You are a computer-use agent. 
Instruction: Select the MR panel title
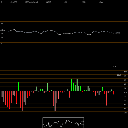114,67
